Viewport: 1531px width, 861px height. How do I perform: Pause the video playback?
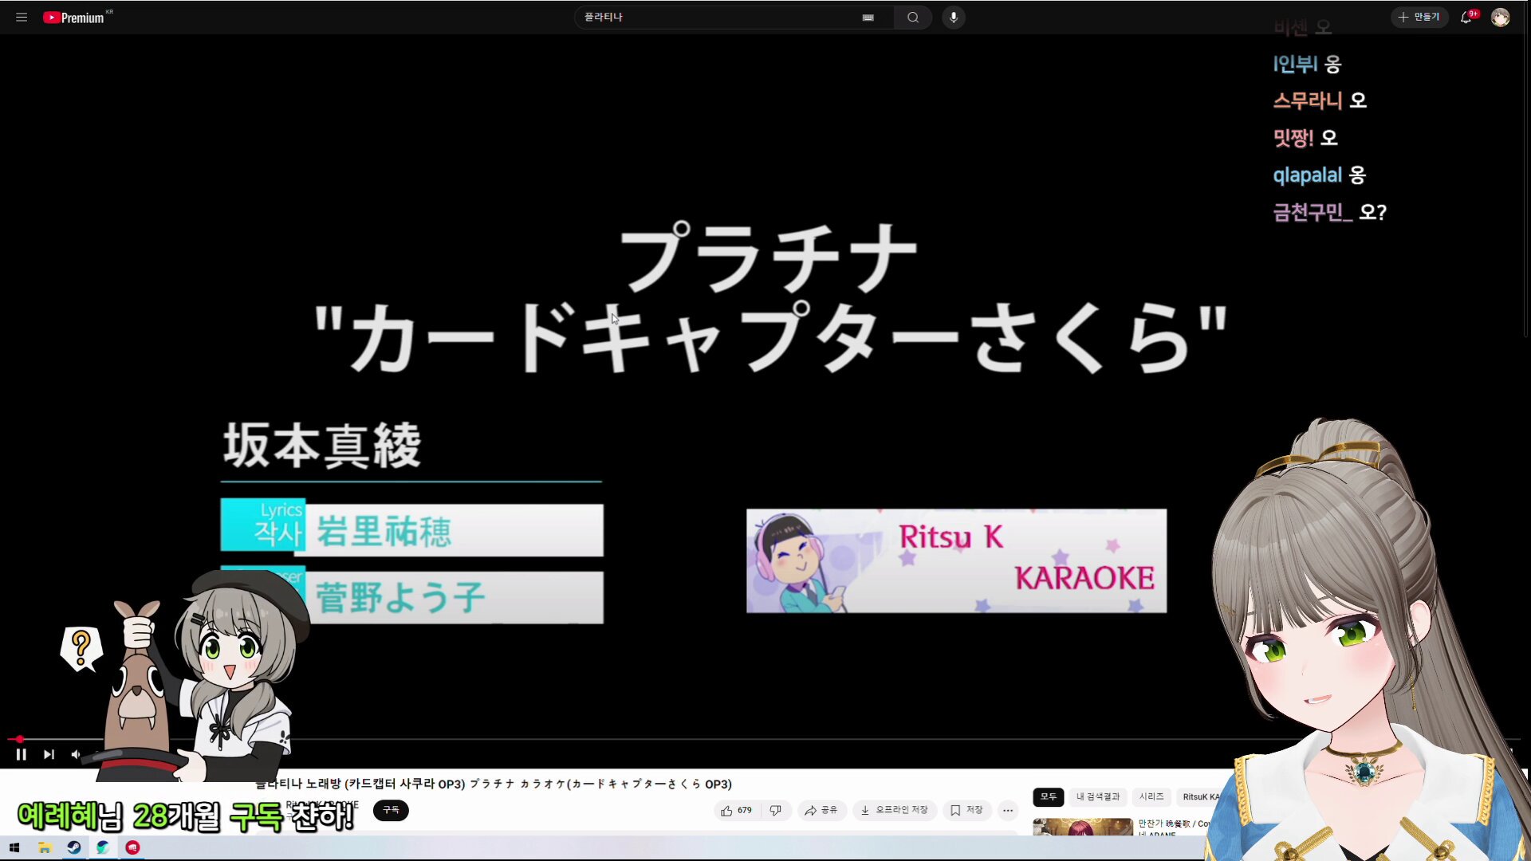pyautogui.click(x=22, y=754)
